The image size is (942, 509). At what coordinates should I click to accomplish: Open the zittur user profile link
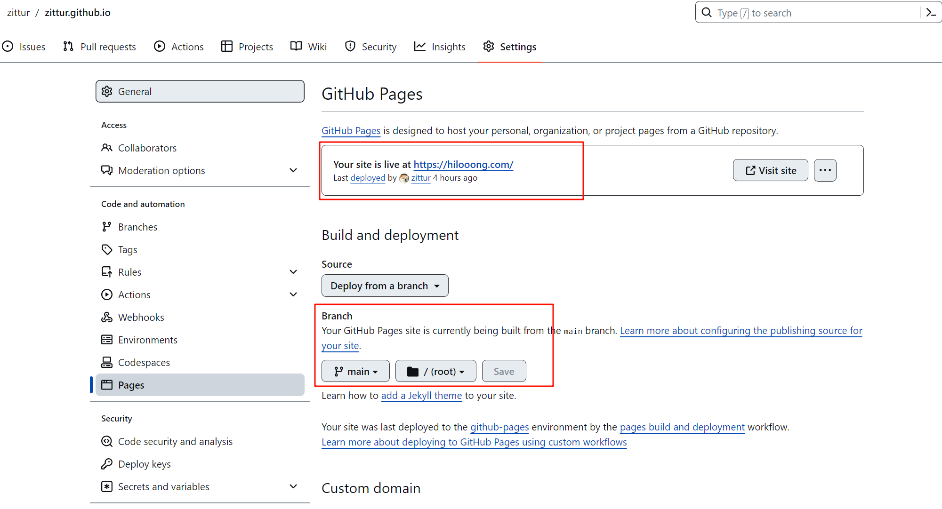tap(421, 178)
